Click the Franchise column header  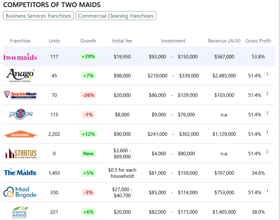click(20, 41)
